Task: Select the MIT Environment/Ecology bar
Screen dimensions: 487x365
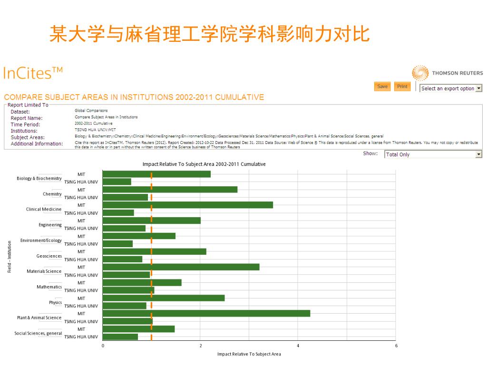Action: coord(139,236)
